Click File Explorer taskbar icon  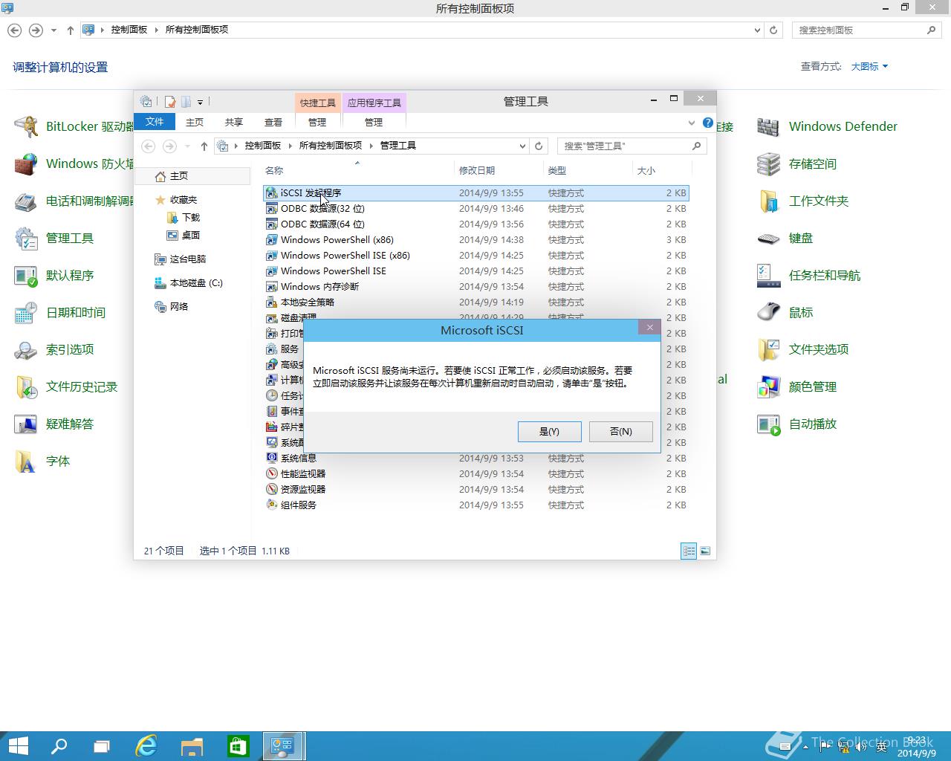[x=192, y=745]
